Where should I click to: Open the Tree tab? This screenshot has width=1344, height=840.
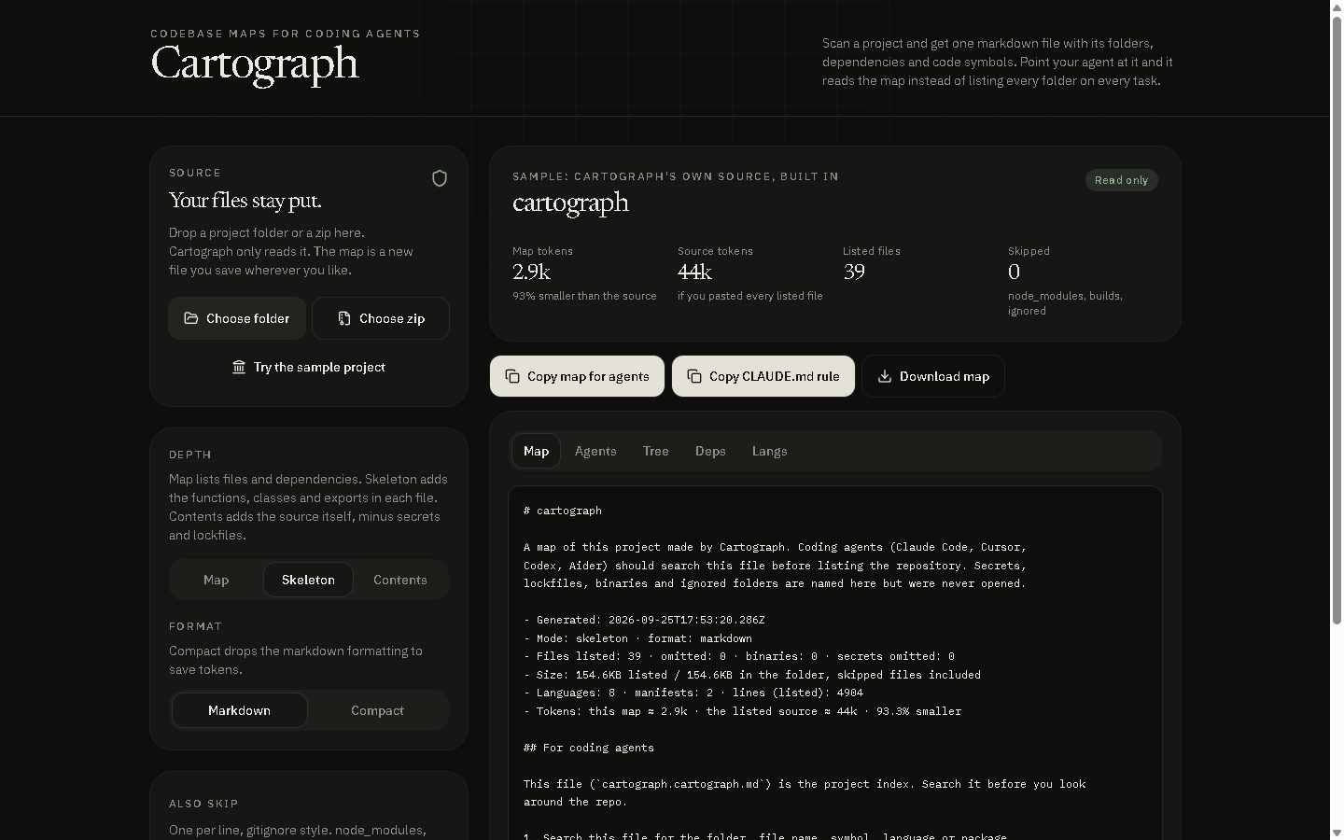pos(655,451)
